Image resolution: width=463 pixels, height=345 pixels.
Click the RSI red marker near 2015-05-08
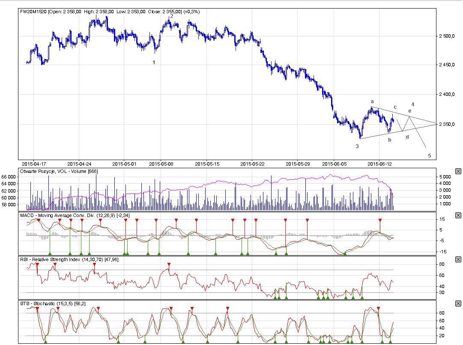(x=169, y=264)
